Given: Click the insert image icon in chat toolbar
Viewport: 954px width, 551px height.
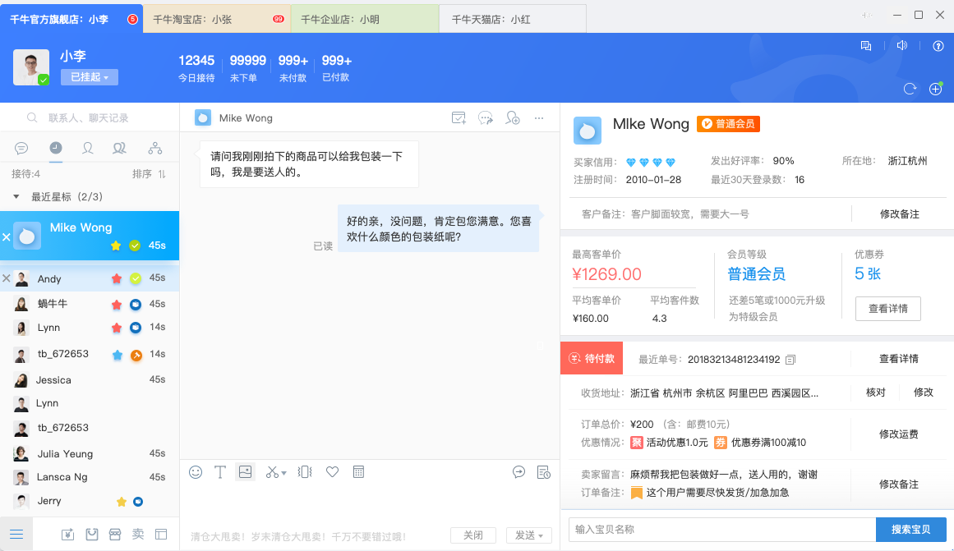Looking at the screenshot, I should coord(245,472).
